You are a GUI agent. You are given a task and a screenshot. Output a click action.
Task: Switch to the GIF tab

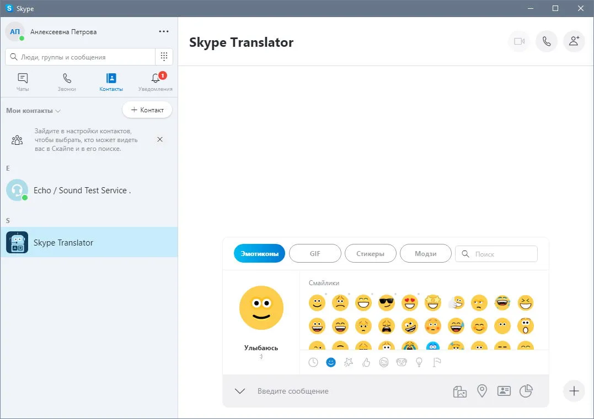coord(315,253)
